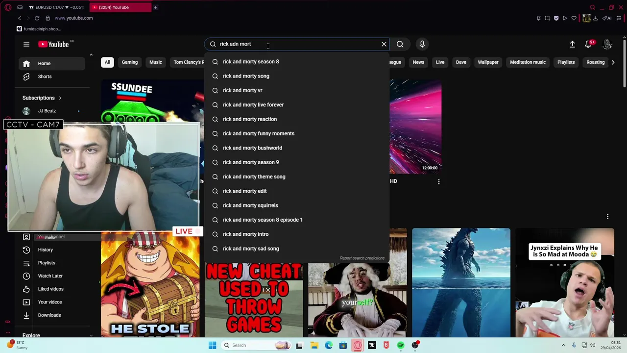Open the player send-arrow icon
This screenshot has height=353, width=627.
(x=565, y=18)
